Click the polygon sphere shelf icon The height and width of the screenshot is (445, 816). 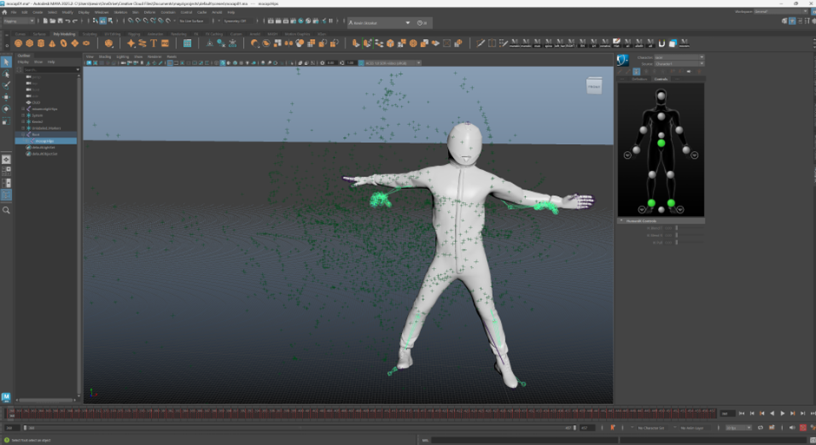17,43
